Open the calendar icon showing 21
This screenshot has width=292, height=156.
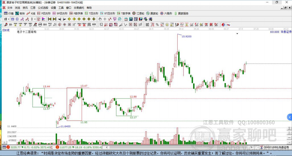(x=126, y=19)
